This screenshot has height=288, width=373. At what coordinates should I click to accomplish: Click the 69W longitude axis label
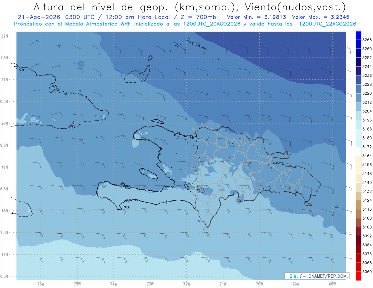click(x=296, y=283)
